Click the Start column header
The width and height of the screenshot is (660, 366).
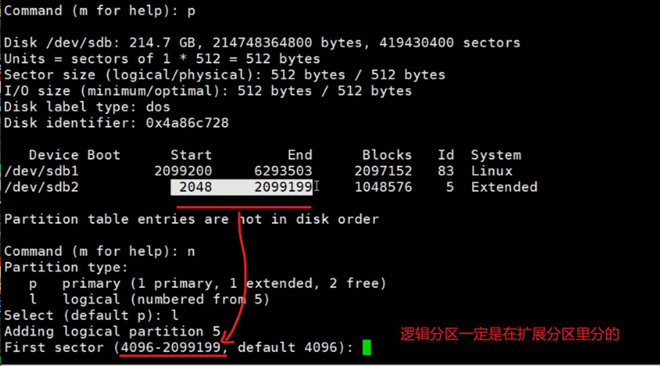[x=191, y=155]
